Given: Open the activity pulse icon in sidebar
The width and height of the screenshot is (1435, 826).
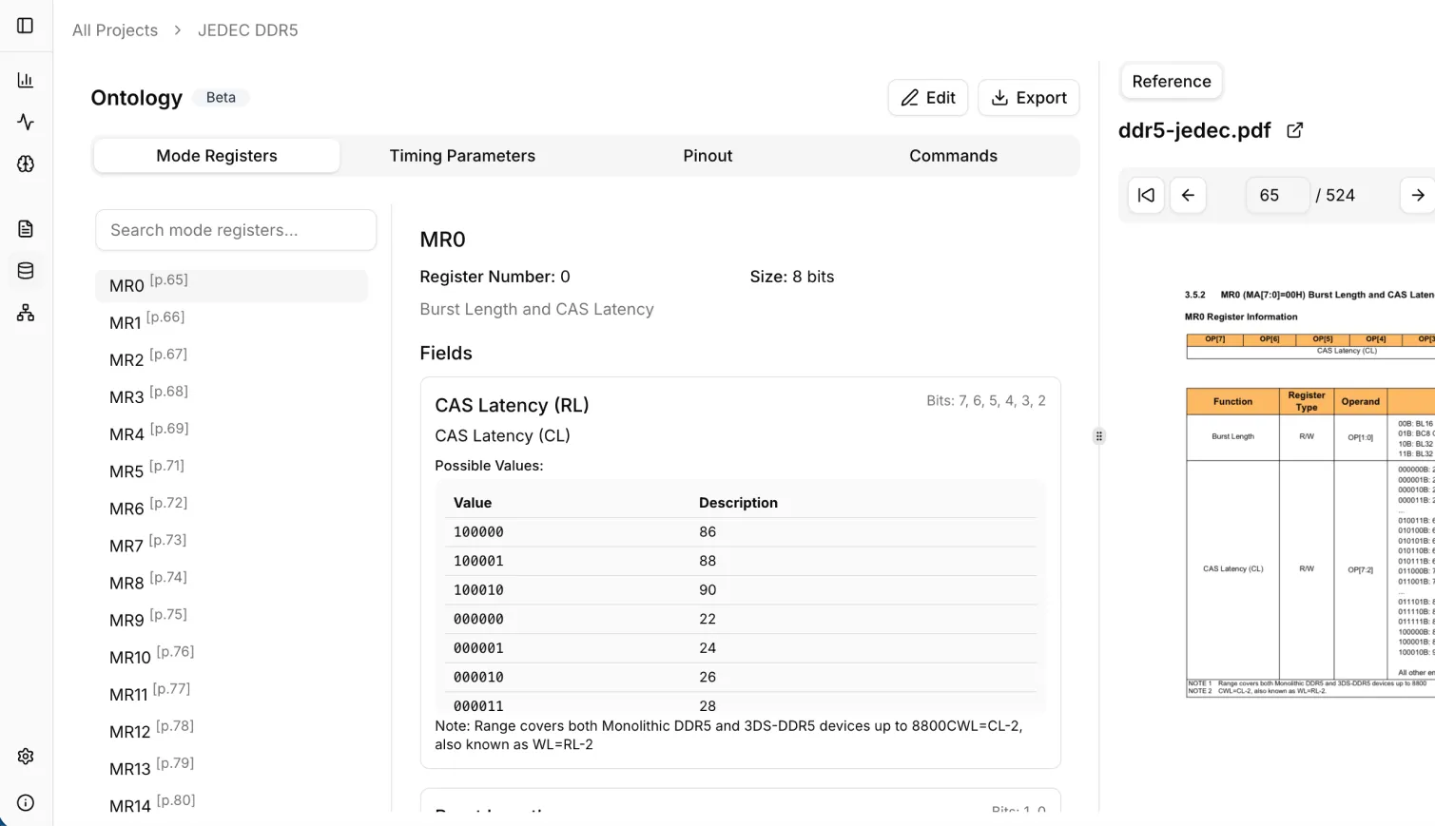Looking at the screenshot, I should click(x=26, y=122).
